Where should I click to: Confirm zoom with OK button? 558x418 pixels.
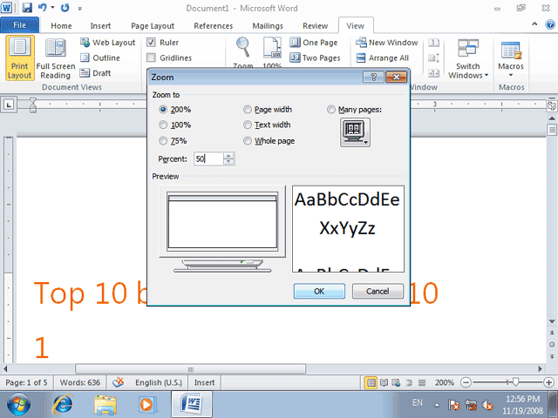319,291
